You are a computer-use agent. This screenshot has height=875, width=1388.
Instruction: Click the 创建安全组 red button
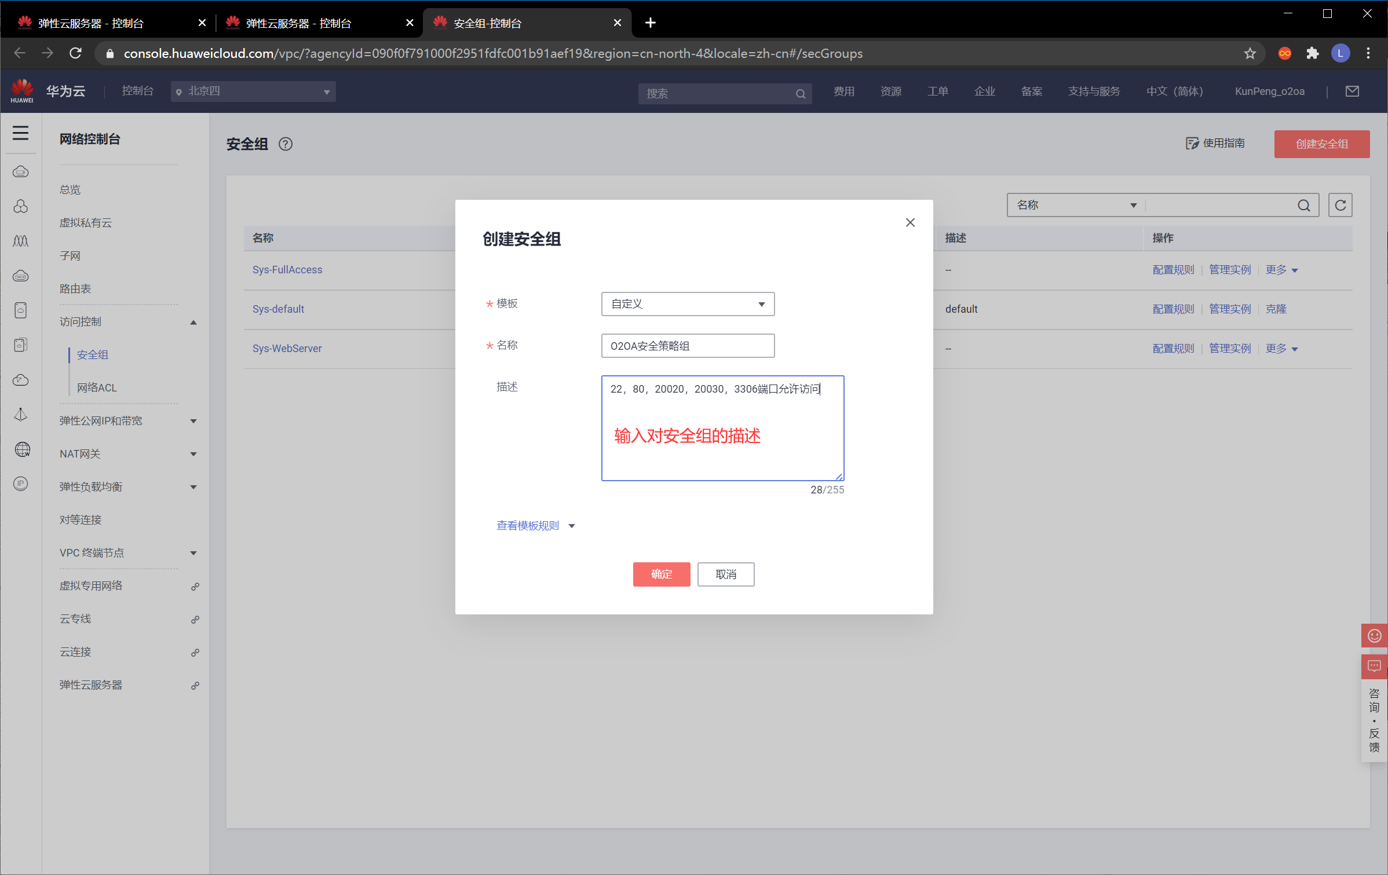point(1322,144)
